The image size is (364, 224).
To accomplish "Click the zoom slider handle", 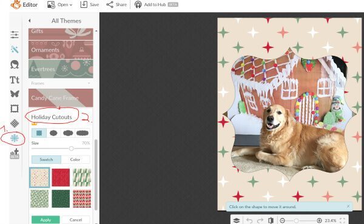I will pos(297,220).
